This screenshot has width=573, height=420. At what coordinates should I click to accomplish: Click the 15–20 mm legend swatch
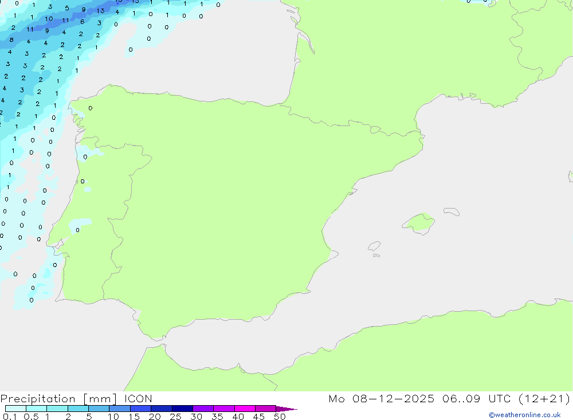[141, 409]
